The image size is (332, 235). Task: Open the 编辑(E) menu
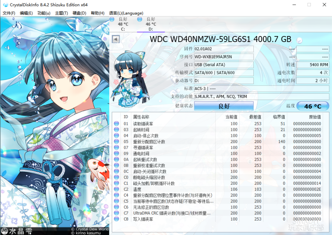(x=26, y=13)
